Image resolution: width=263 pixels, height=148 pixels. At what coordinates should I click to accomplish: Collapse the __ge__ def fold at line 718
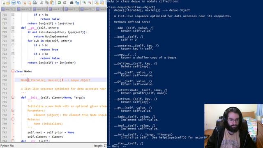[x=13, y=28]
